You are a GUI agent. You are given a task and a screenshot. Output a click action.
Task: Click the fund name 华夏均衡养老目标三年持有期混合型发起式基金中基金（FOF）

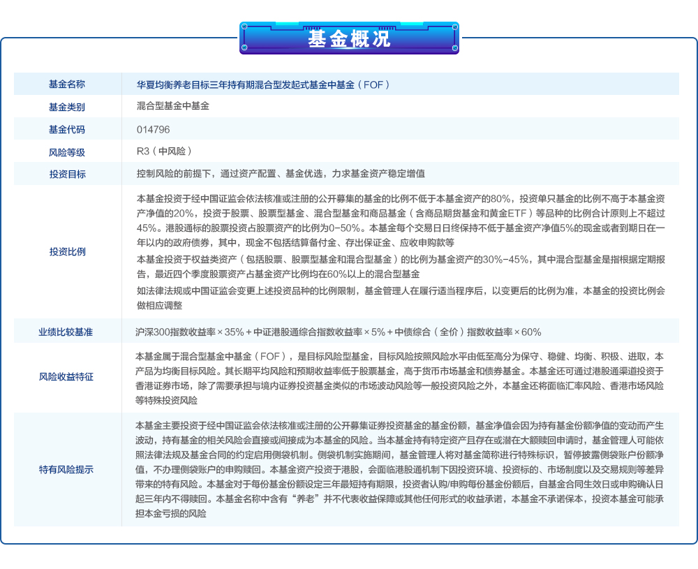click(263, 84)
